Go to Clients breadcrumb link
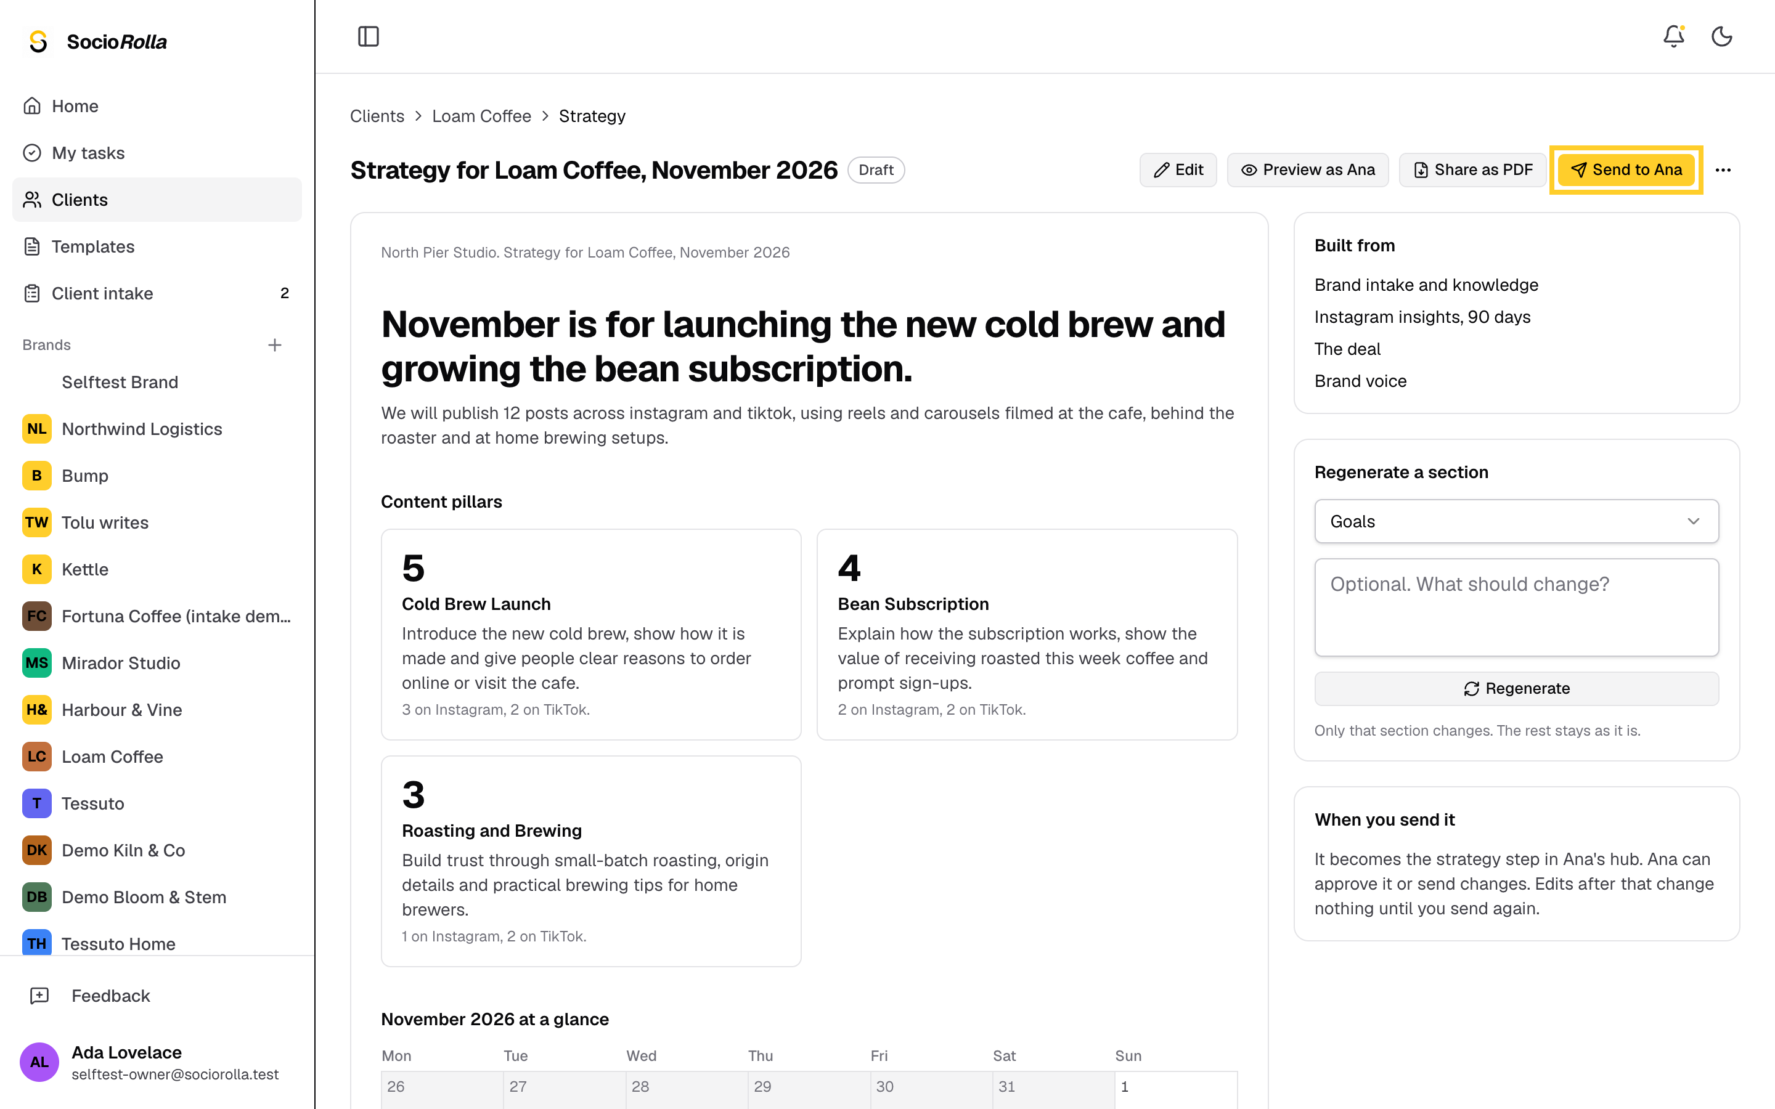This screenshot has width=1775, height=1109. point(377,116)
